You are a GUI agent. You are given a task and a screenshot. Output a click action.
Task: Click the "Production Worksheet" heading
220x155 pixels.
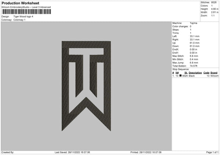point(20,3)
